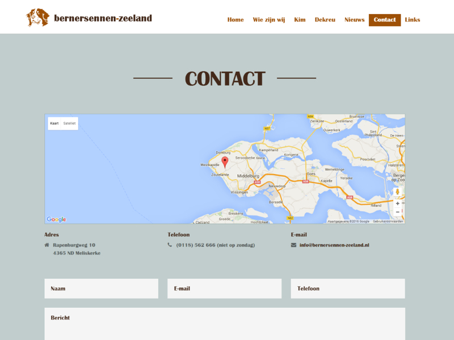The width and height of the screenshot is (454, 340).
Task: Navigate to Nieuws page
Action: point(354,20)
